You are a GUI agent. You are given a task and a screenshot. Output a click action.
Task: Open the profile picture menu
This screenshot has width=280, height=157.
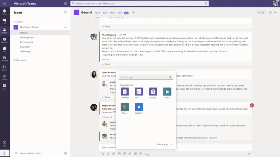[275, 3]
